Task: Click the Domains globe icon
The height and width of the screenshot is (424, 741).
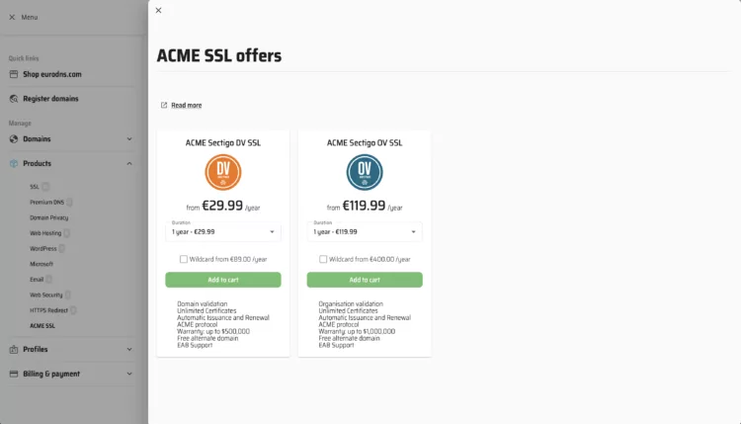Action: click(14, 139)
